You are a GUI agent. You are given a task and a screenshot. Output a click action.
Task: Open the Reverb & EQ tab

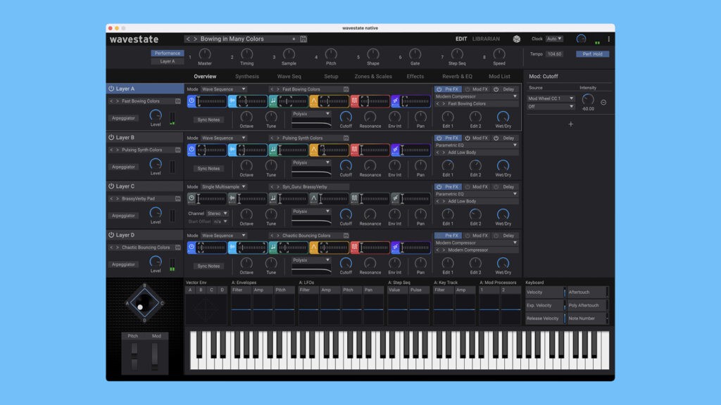457,77
